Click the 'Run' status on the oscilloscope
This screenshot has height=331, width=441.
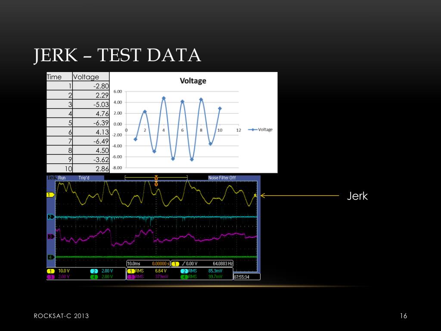tap(62, 178)
